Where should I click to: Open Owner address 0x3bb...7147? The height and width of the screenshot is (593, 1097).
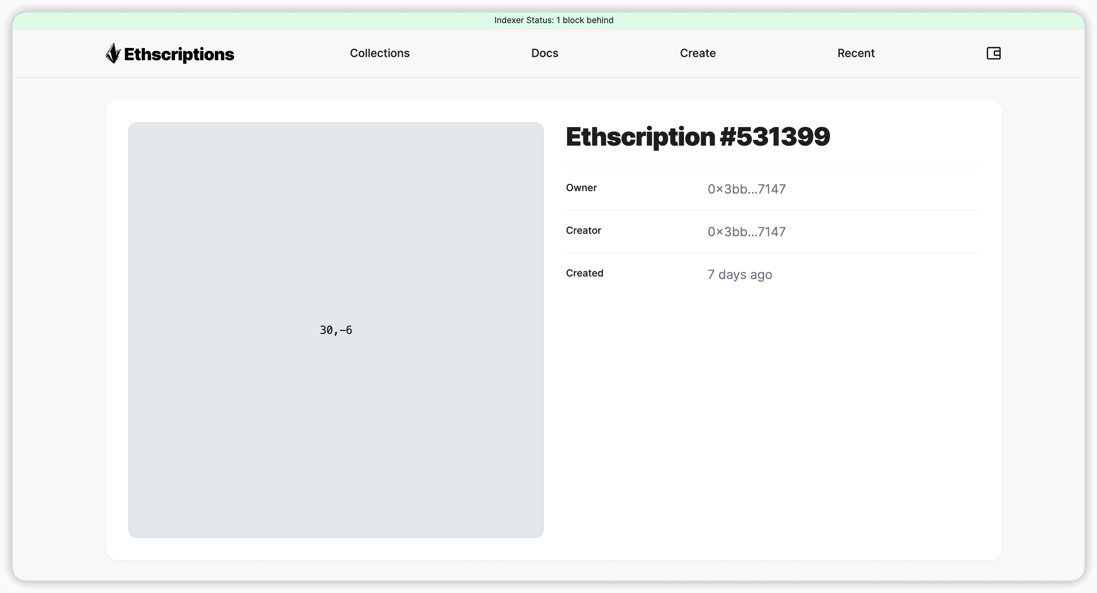[x=747, y=189]
